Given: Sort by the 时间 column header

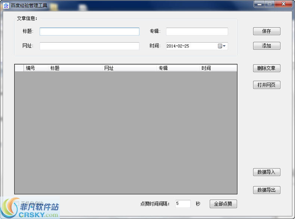Looking at the screenshot, I should point(218,68).
